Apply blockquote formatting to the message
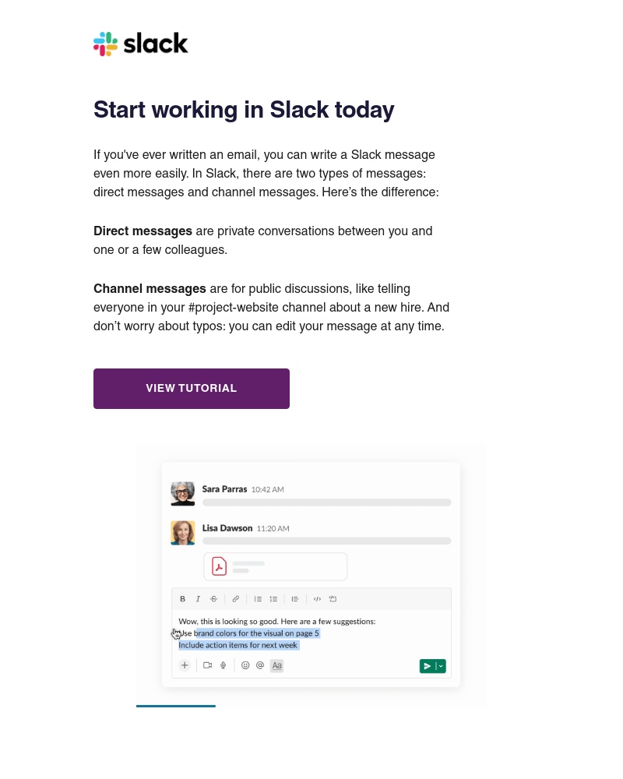 294,599
